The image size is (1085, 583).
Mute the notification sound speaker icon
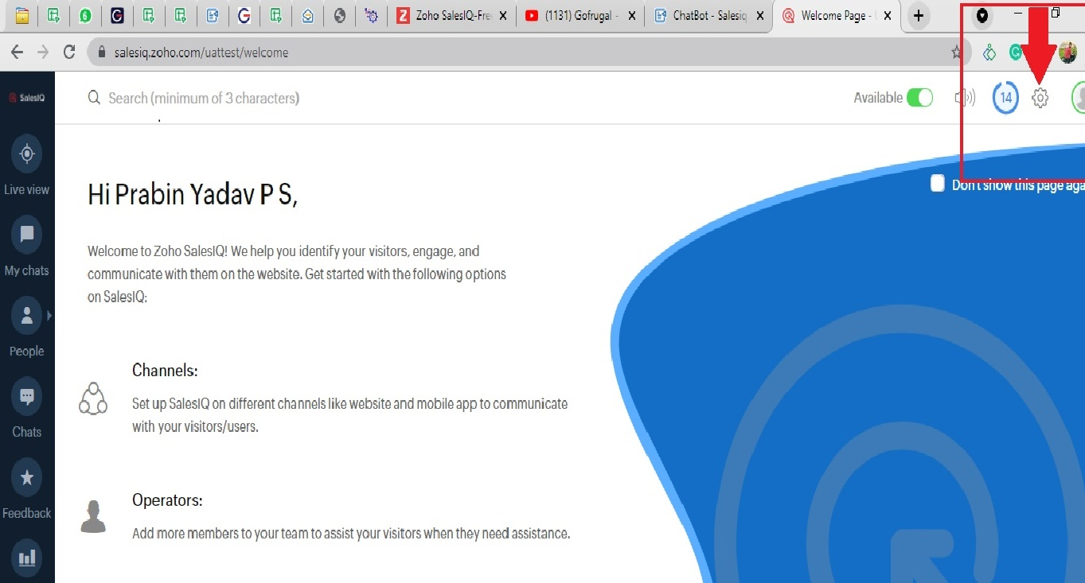(x=965, y=98)
